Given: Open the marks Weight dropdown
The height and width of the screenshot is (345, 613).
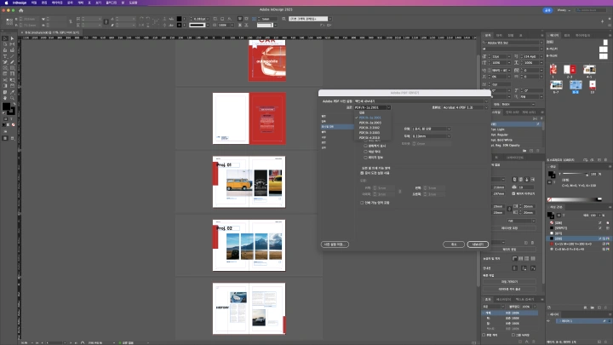Looking at the screenshot, I should pyautogui.click(x=431, y=136).
